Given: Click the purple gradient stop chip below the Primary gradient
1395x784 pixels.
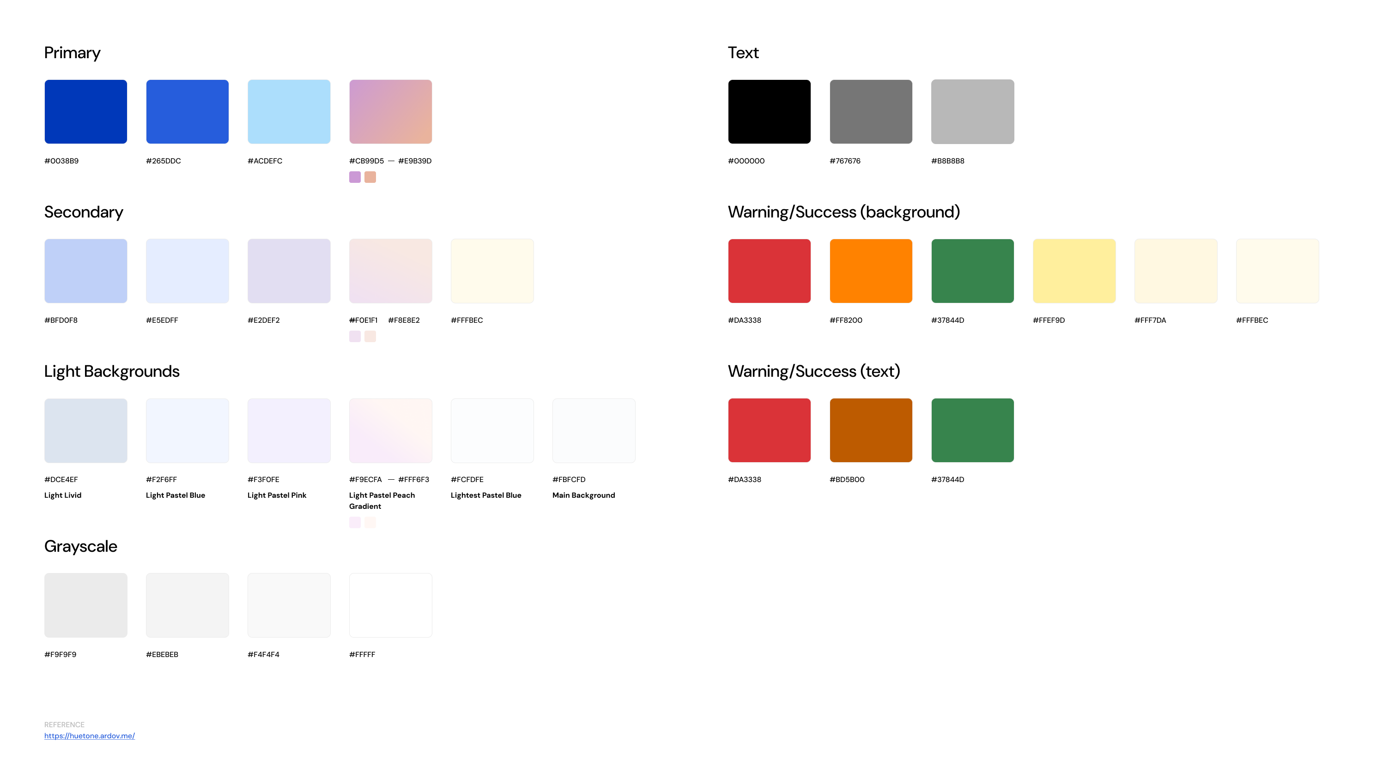Looking at the screenshot, I should pyautogui.click(x=354, y=176).
